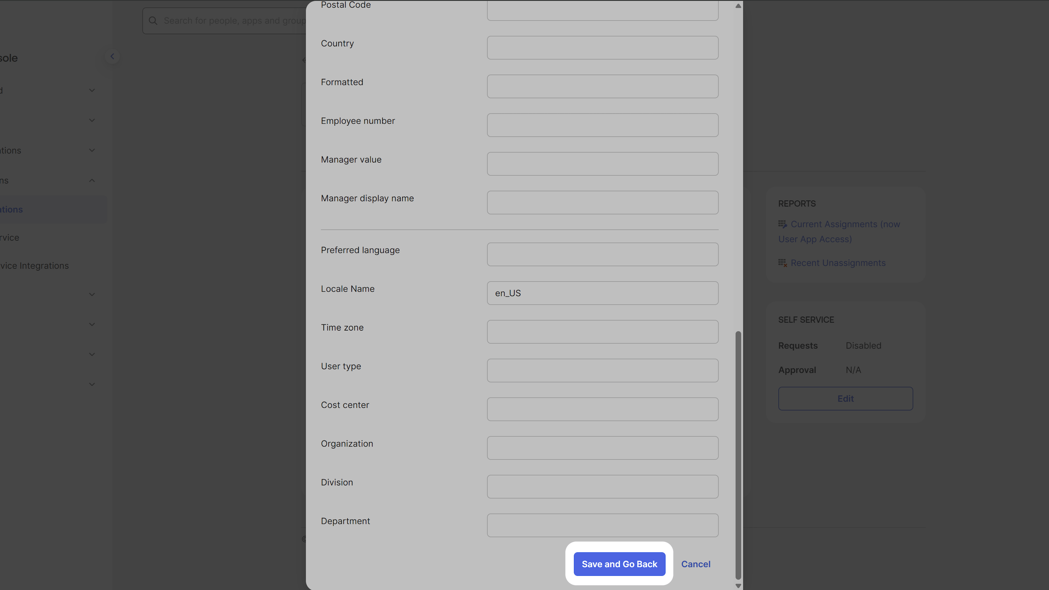Screen dimensions: 1049x590
Task: Click Current Assignments report icon
Action: click(782, 224)
